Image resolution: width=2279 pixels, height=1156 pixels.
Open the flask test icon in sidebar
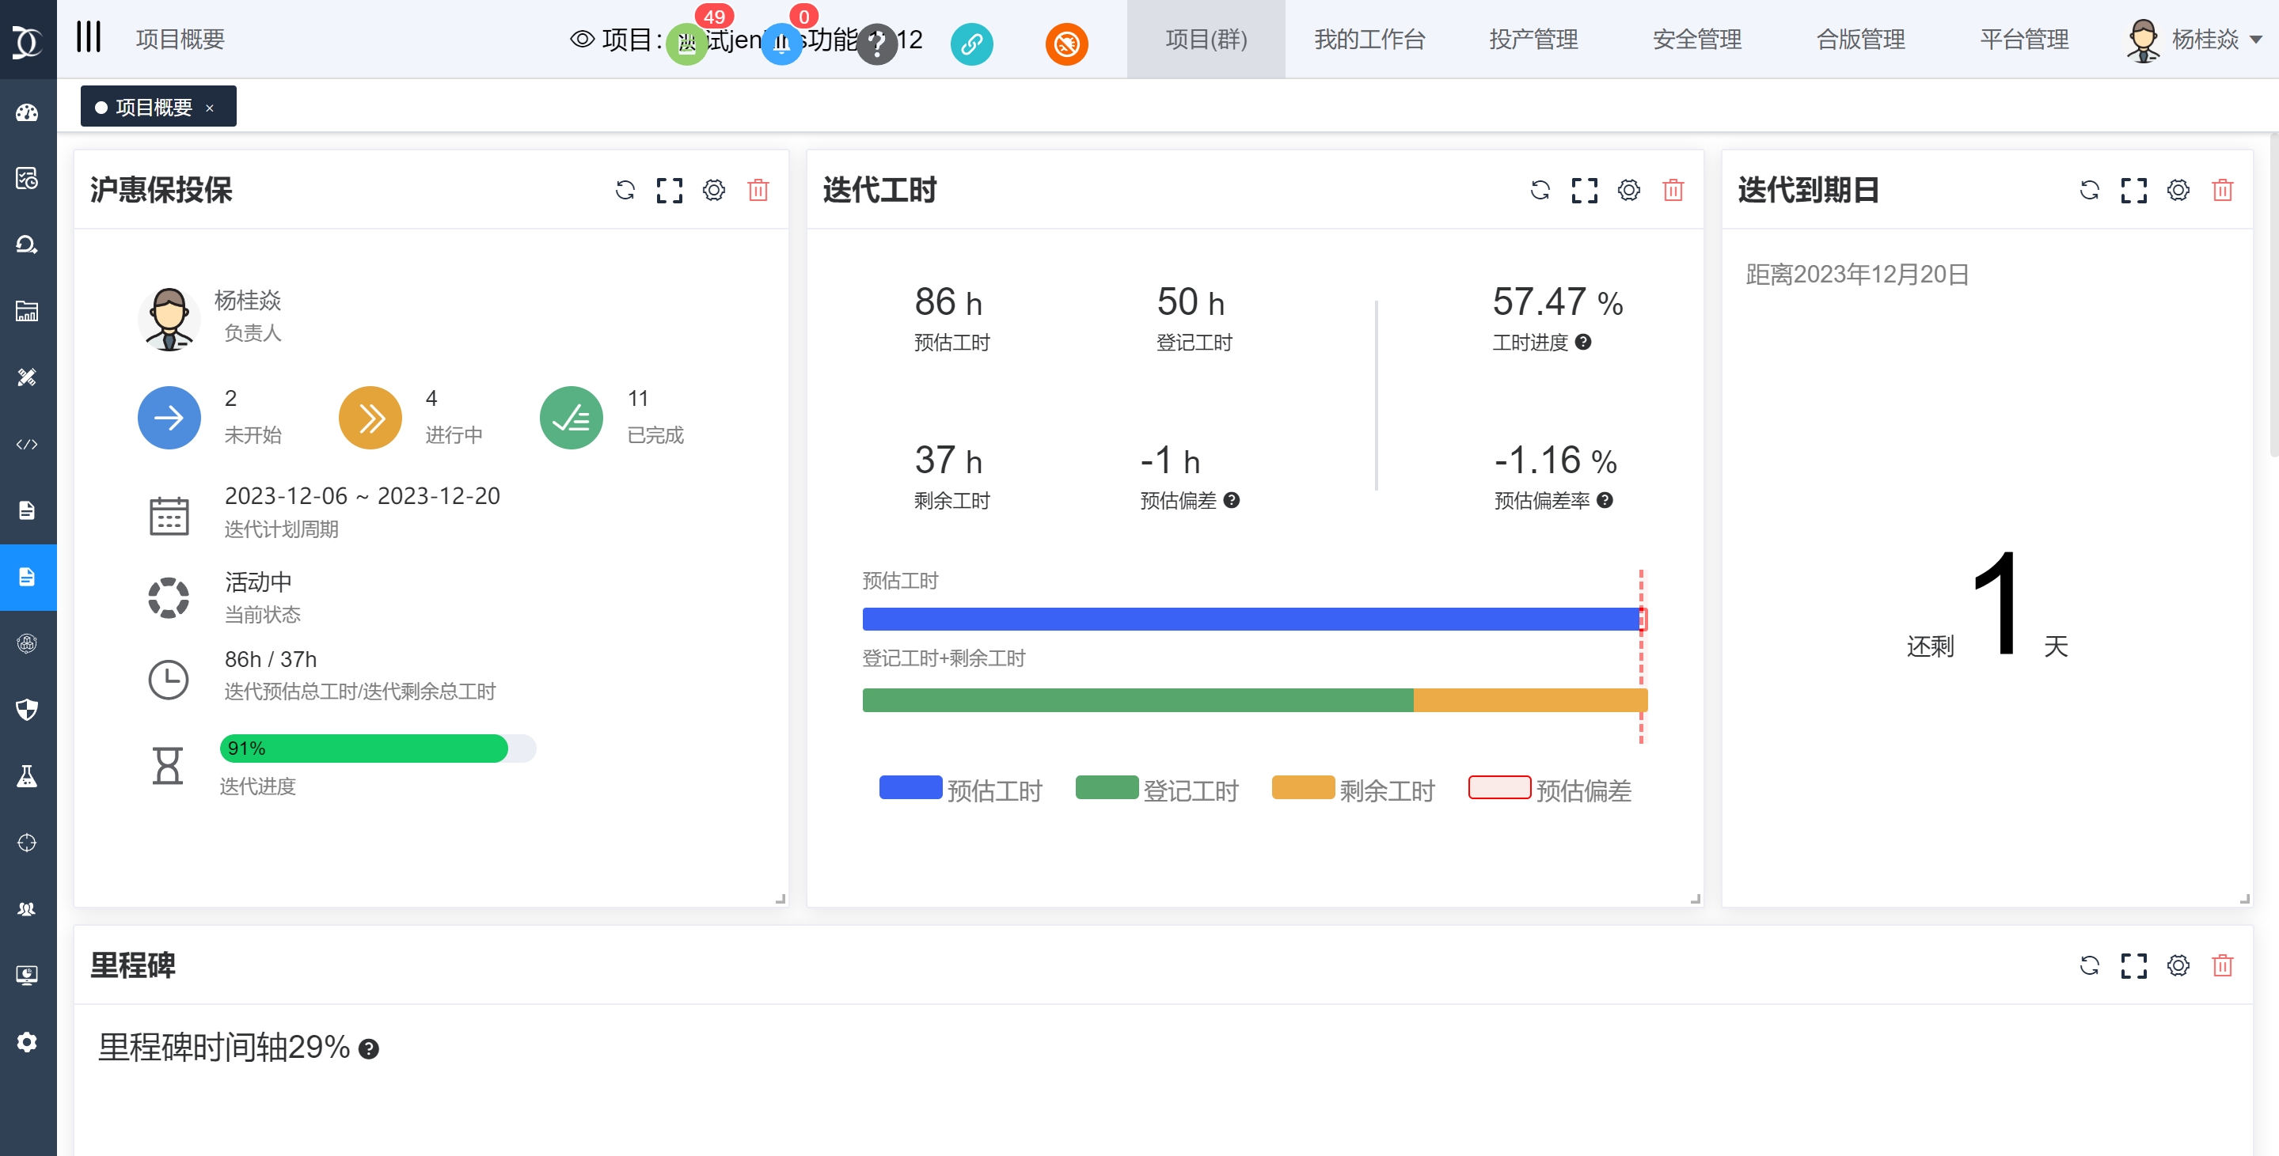(x=27, y=775)
